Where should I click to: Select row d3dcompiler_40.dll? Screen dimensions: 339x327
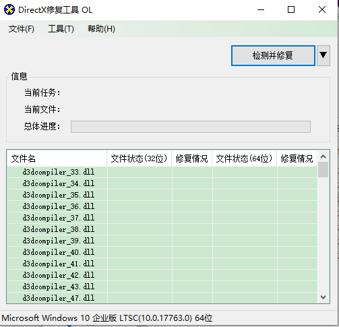162,252
